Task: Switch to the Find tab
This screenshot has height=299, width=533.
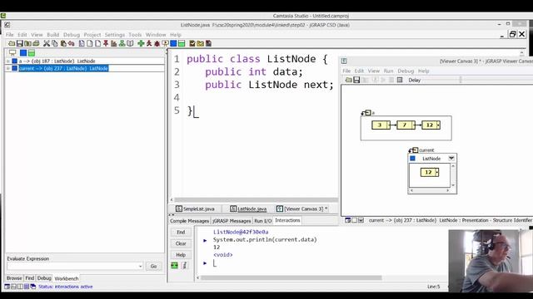Action: [x=30, y=278]
